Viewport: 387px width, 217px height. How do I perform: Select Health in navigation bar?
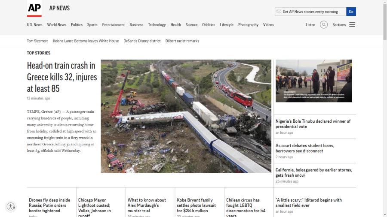pos(176,24)
